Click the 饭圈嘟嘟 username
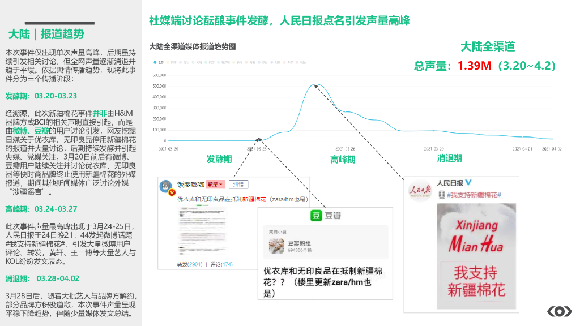The image size is (580, 326). click(190, 184)
